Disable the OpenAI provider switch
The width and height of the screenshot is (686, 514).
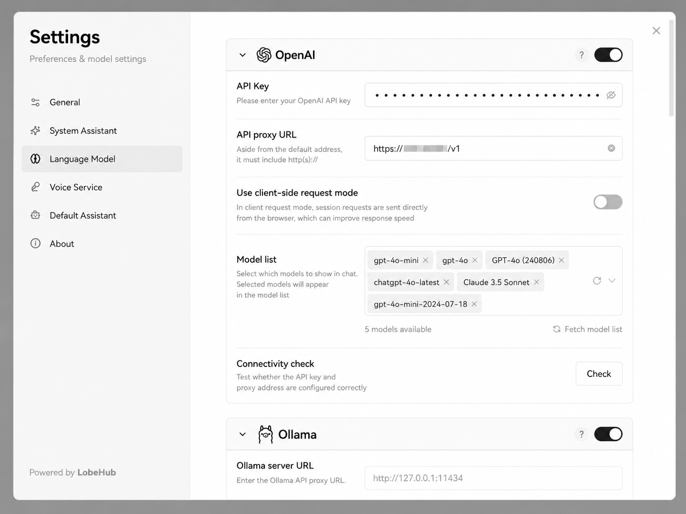point(608,55)
